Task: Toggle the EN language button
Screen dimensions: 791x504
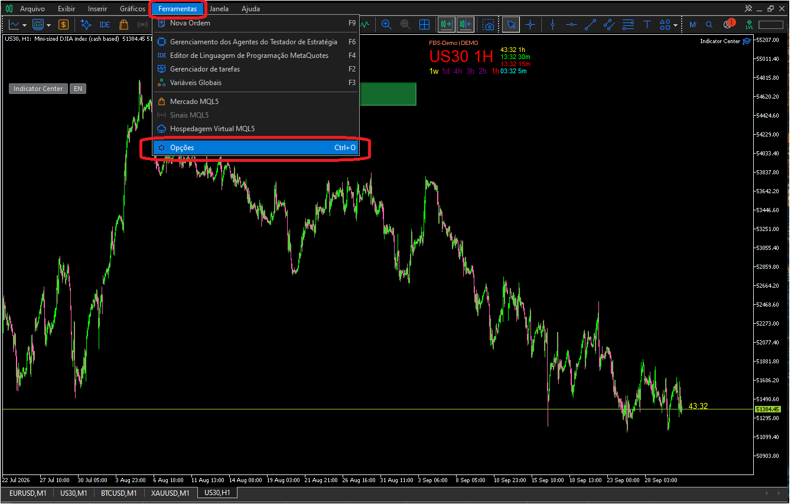Action: [78, 89]
